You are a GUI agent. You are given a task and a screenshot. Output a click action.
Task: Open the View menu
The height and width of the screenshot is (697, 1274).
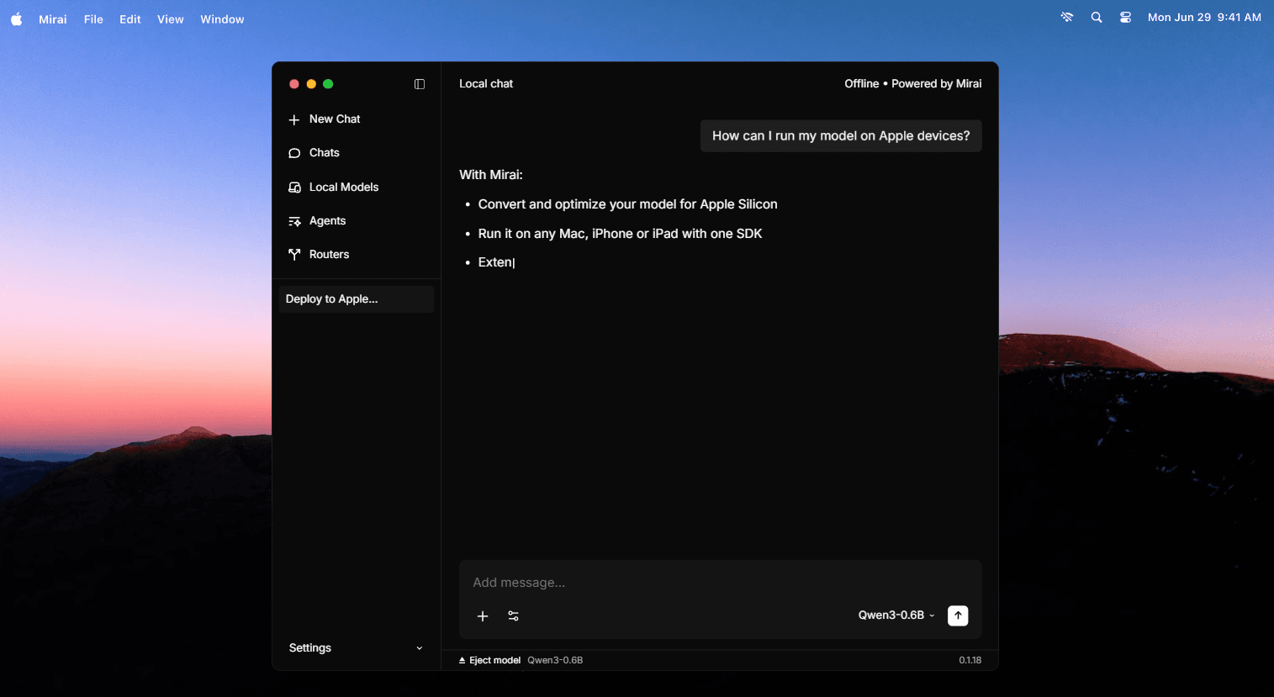coord(171,19)
